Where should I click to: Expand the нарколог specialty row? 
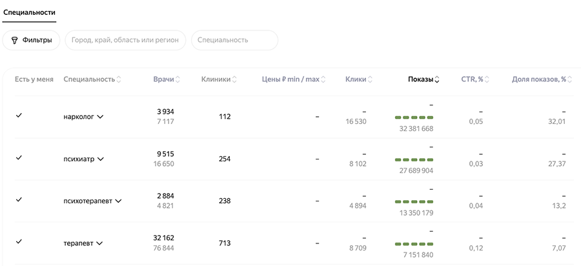[100, 117]
